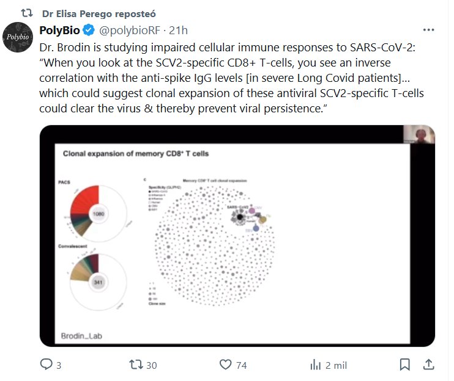Open the tweet via the 21h timestamp

(179, 30)
